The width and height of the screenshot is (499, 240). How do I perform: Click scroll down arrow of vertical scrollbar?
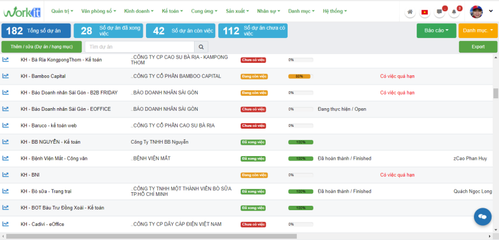click(495, 230)
